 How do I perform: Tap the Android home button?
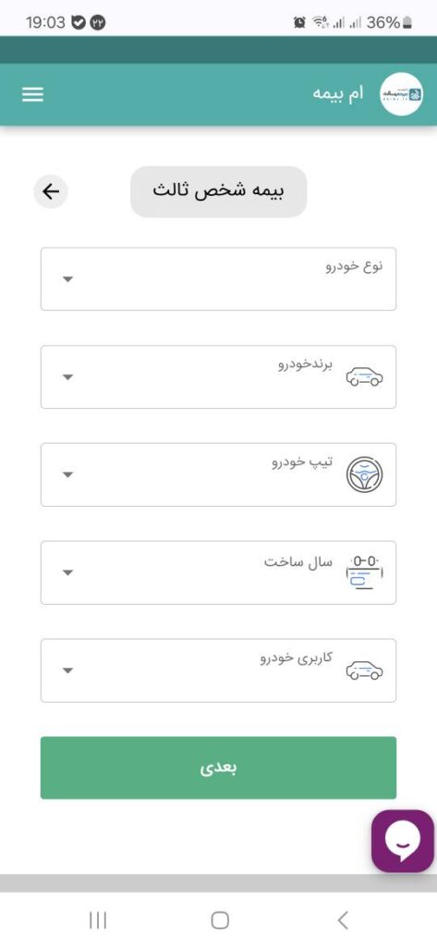pos(220,920)
